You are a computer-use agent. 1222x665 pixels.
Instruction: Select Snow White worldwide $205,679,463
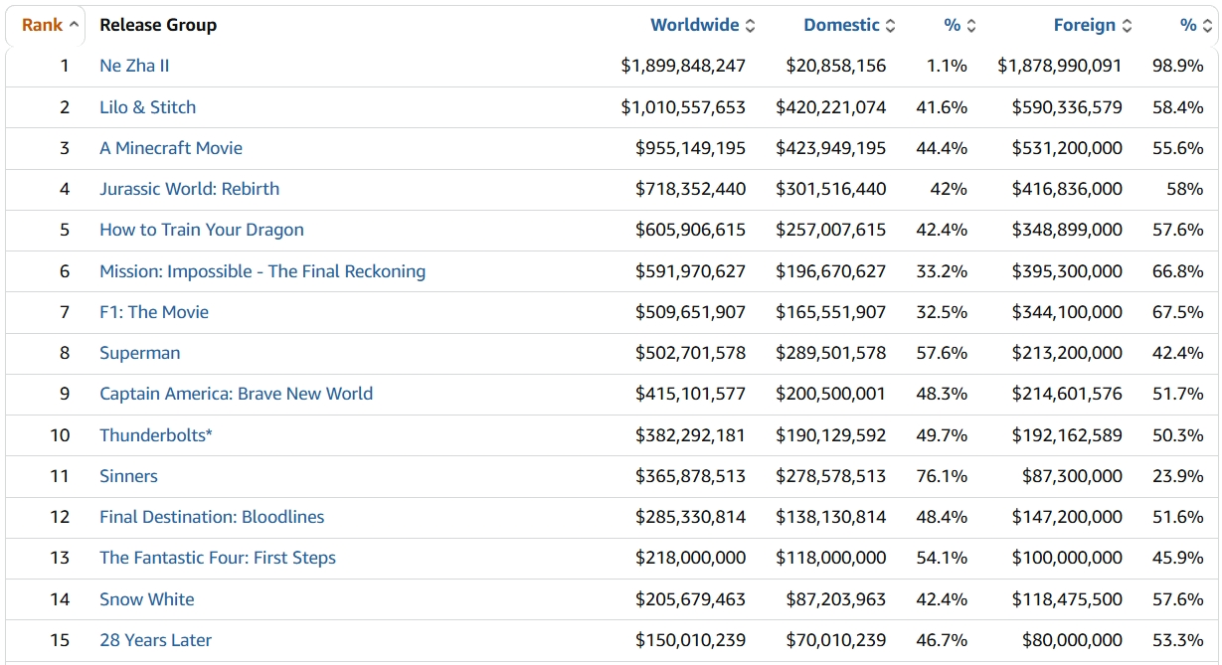tap(691, 599)
